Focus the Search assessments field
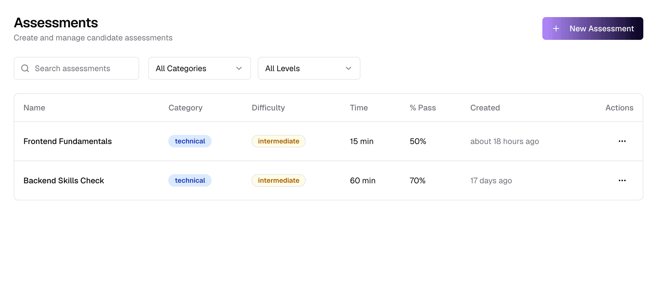This screenshot has width=657, height=296. click(x=76, y=68)
